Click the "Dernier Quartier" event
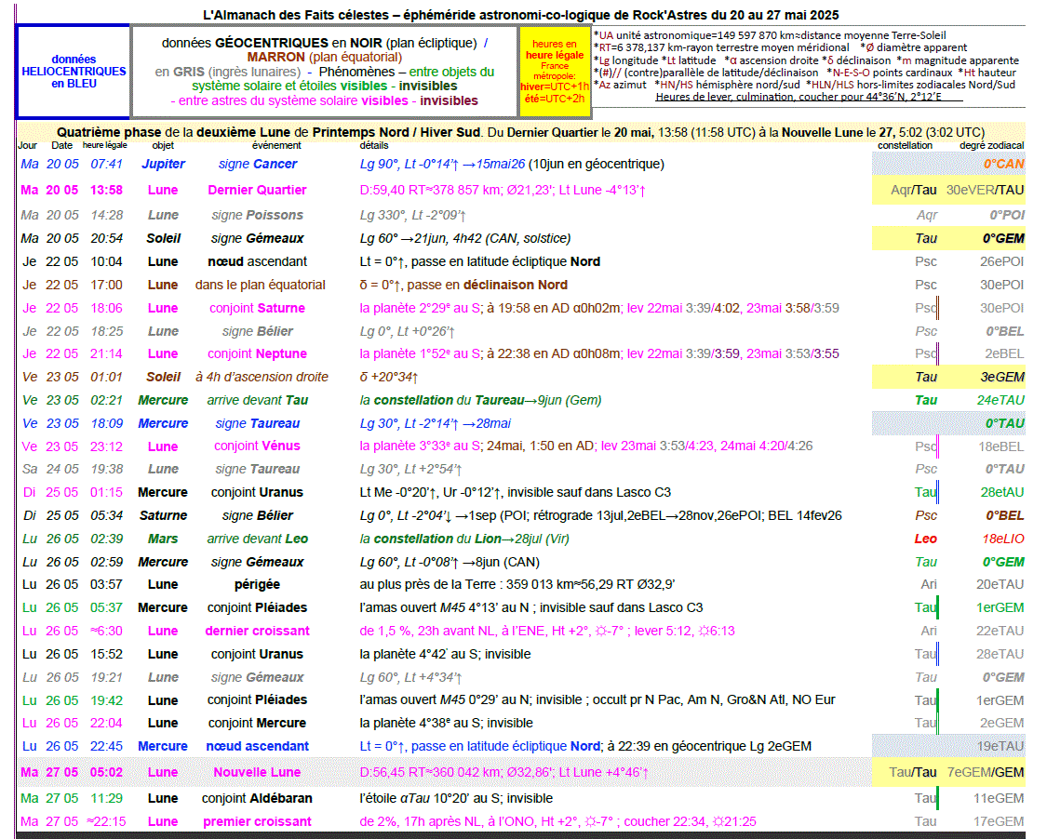 coord(257,191)
